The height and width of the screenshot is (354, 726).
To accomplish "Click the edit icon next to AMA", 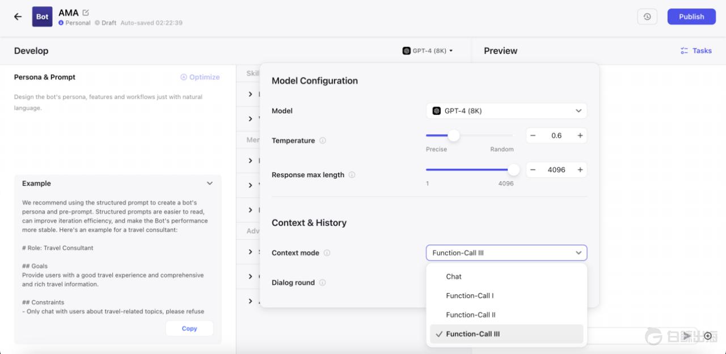I will 86,12.
